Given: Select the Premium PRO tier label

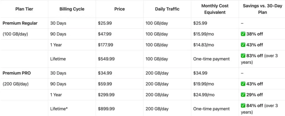Looking at the screenshot, I should coord(17,73).
